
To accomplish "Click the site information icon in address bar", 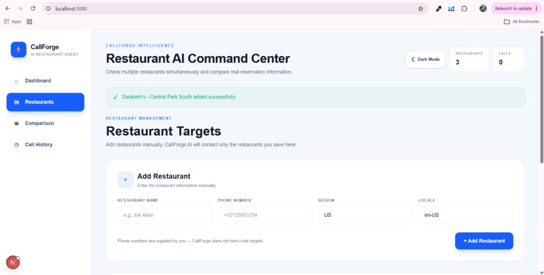I will point(49,9).
